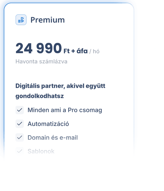164x191 pixels.
Task: Click the Premium hand-heart icon
Action: [21, 20]
